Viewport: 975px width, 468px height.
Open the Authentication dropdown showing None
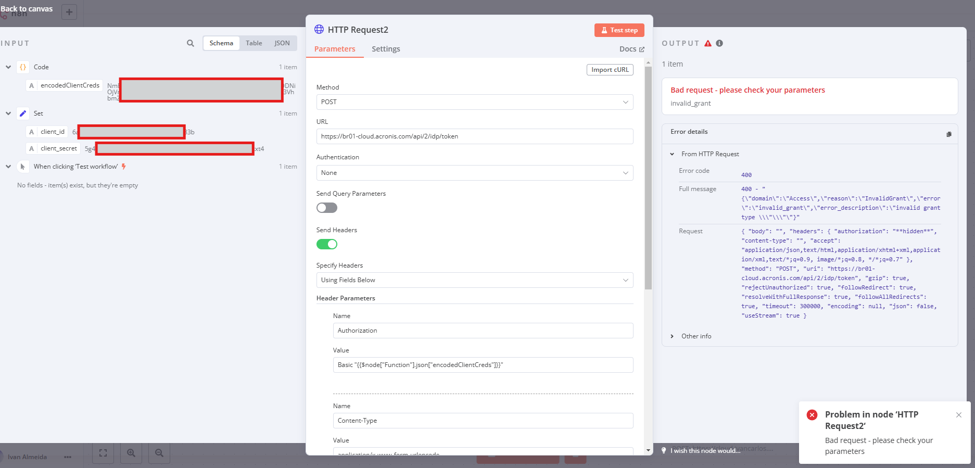[x=475, y=173]
